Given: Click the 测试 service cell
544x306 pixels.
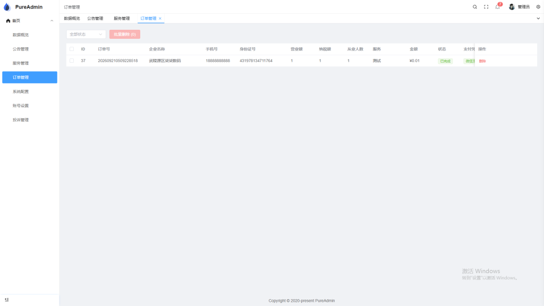Looking at the screenshot, I should coord(377,61).
